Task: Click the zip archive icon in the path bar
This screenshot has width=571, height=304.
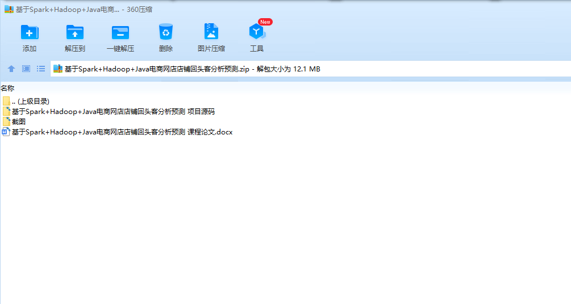Action: click(58, 69)
